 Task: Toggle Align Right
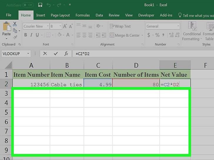90,35
